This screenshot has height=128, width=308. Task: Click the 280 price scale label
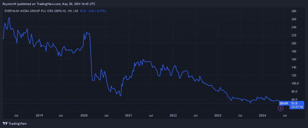(294, 11)
